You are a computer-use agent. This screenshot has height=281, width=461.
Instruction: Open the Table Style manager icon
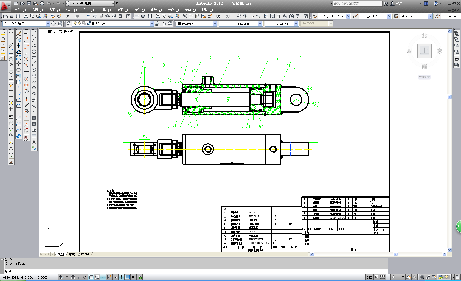[x=396, y=16]
